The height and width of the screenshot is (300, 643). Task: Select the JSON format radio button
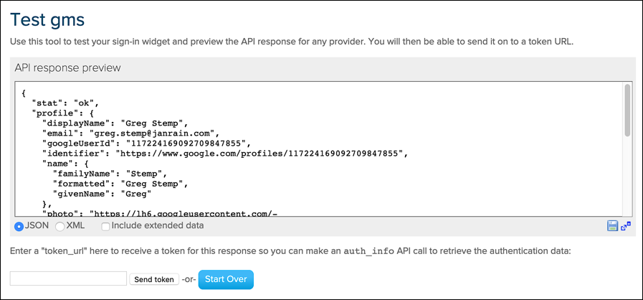coord(19,226)
